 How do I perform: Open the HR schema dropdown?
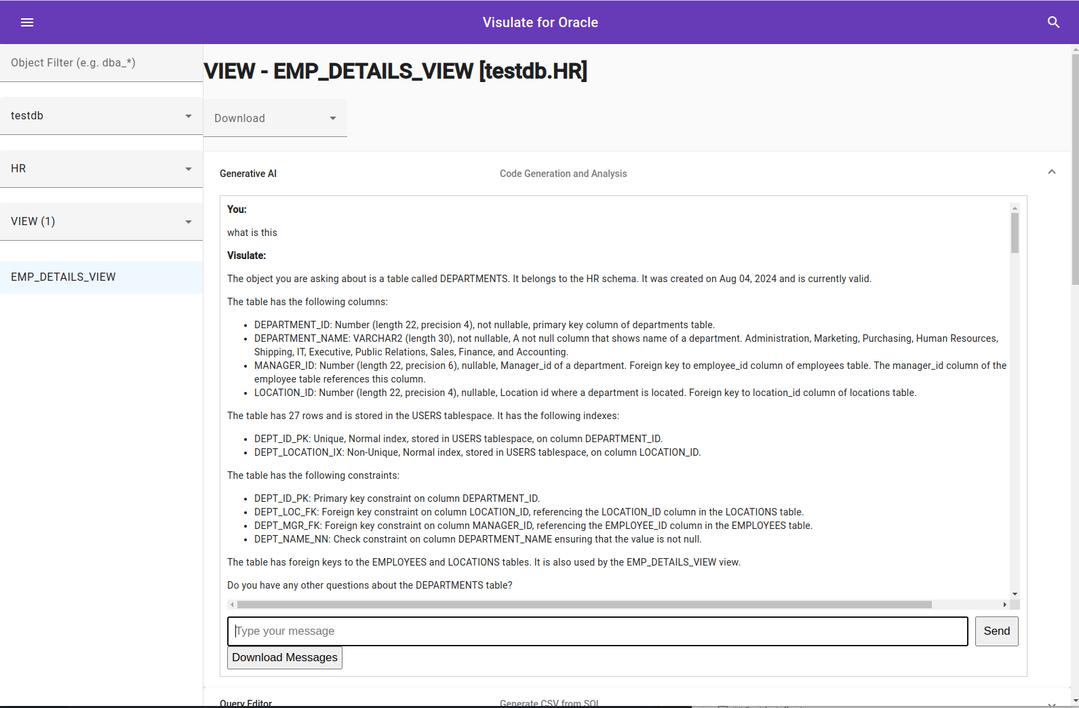[101, 169]
